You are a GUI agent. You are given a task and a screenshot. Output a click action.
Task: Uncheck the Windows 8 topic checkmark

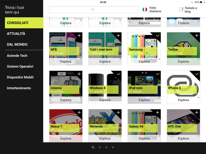click(118, 74)
